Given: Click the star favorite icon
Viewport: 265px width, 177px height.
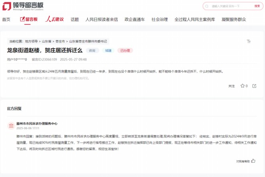Looking at the screenshot, I should click(x=242, y=86).
